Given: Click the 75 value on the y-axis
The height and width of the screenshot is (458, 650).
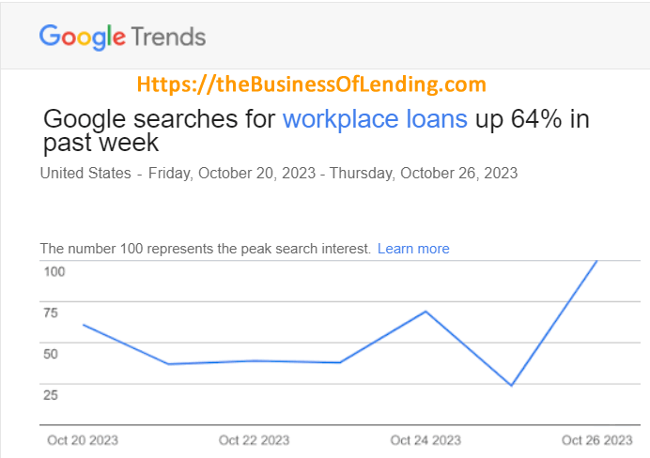Looking at the screenshot, I should 51,313.
